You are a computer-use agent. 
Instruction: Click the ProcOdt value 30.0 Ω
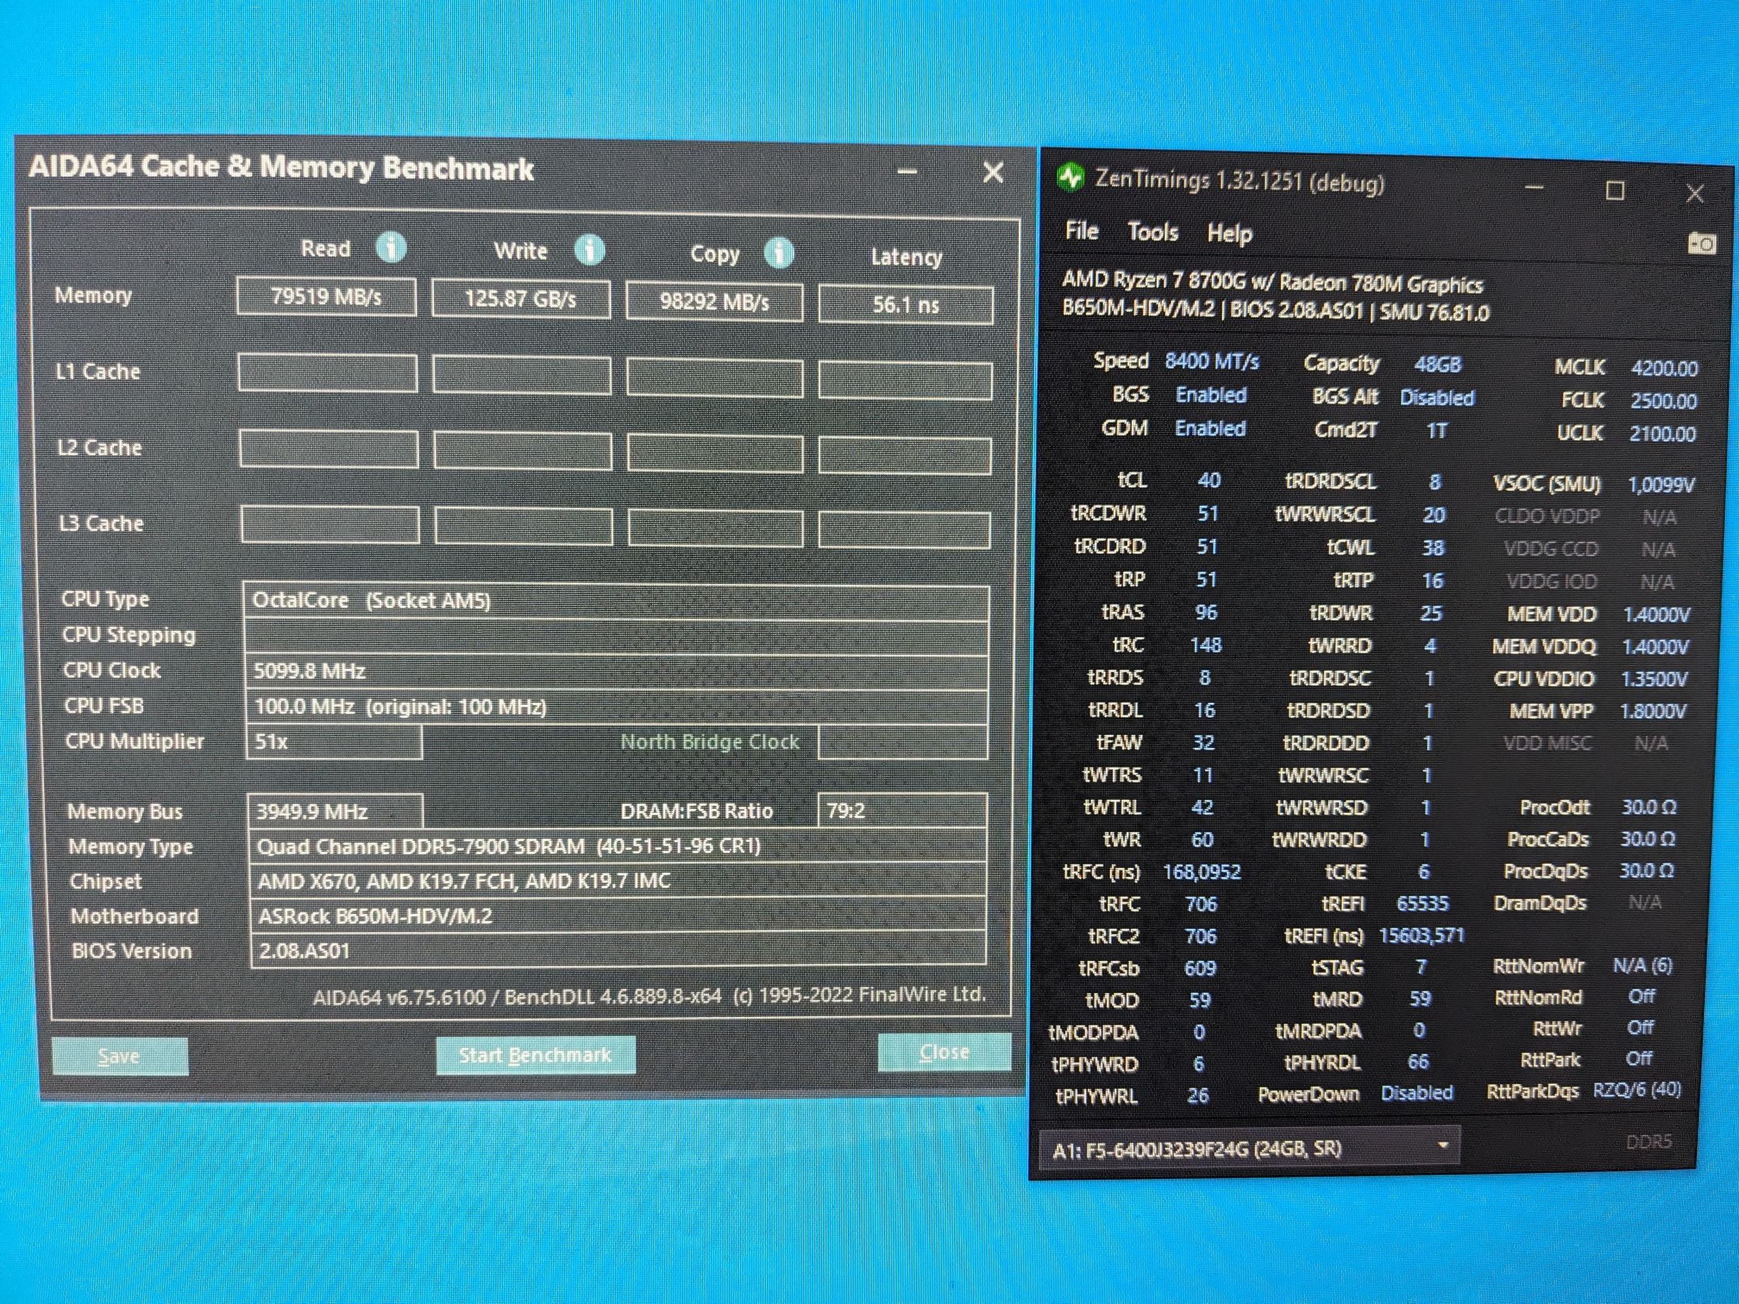(1649, 808)
